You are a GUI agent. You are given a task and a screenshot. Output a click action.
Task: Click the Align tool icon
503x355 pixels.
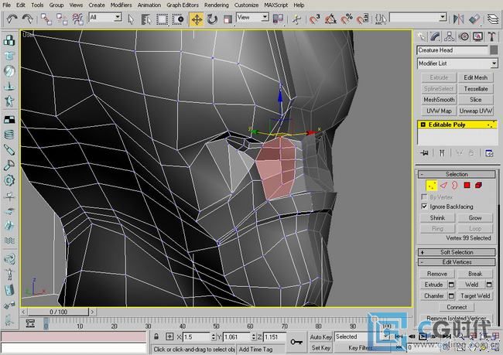(x=474, y=19)
